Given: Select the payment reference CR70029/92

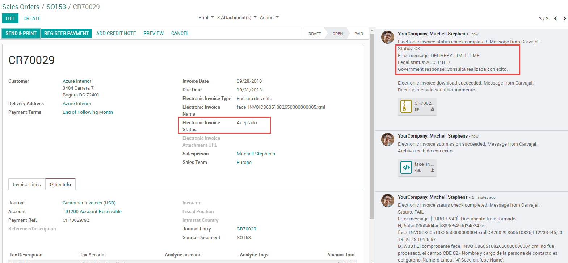Looking at the screenshot, I should 76,220.
